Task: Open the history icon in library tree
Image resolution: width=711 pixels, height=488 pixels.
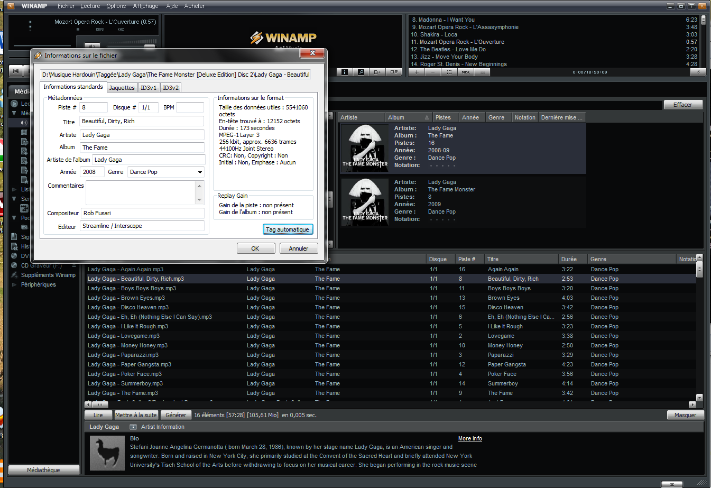Action: [x=14, y=246]
